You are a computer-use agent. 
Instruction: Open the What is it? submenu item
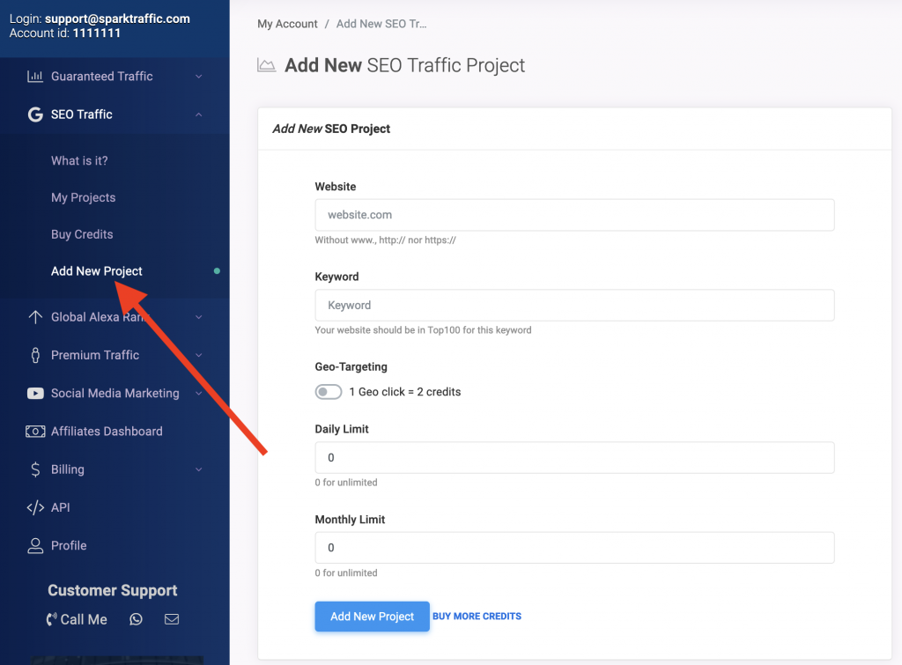coord(79,160)
